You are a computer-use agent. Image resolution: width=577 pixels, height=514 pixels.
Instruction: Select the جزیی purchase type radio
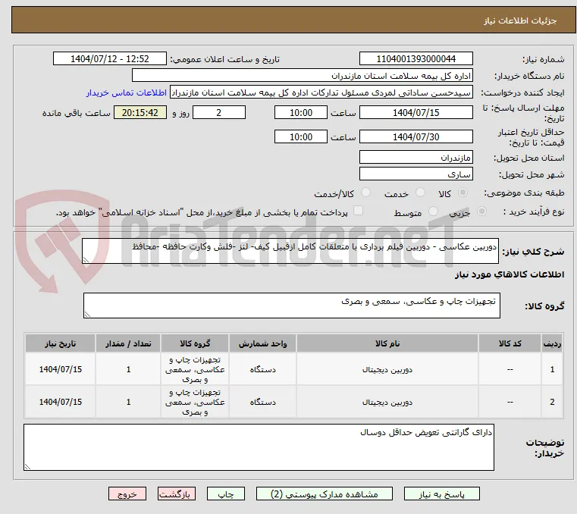point(481,212)
